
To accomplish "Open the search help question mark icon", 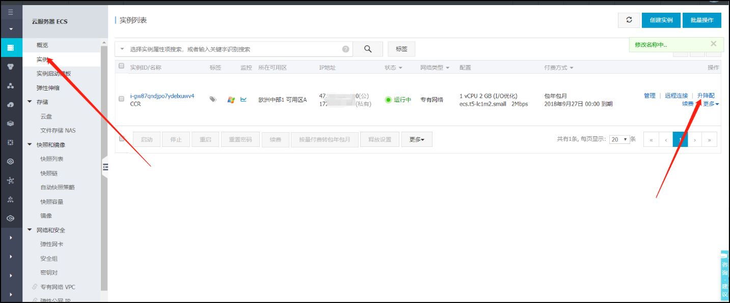I will (346, 49).
